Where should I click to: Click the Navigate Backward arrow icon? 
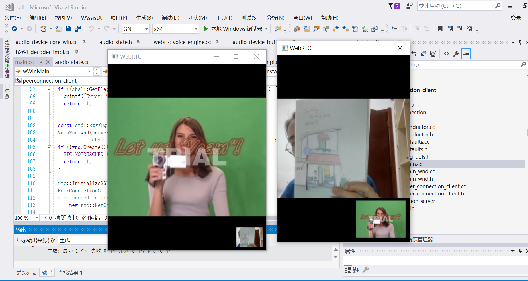(14, 29)
